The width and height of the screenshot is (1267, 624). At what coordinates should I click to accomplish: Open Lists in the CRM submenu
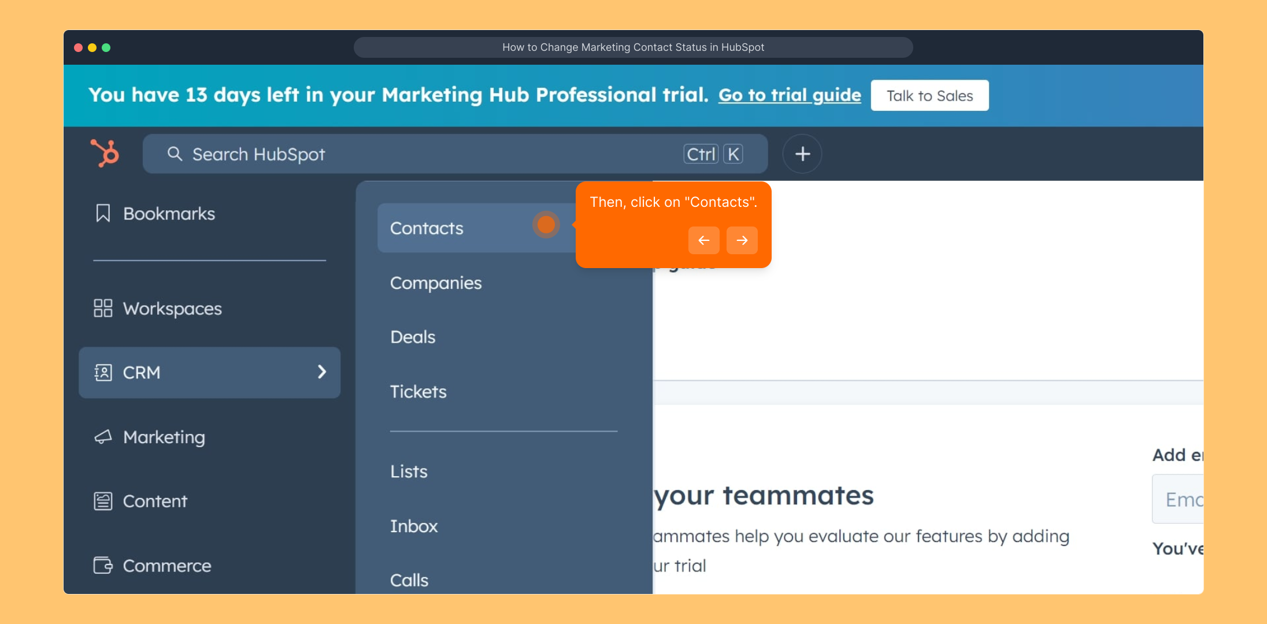pyautogui.click(x=409, y=471)
